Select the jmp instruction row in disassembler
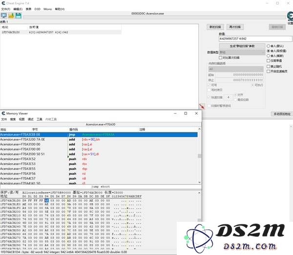293x255 pixels. click(x=99, y=135)
